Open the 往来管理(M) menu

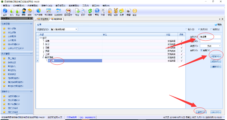point(19,6)
